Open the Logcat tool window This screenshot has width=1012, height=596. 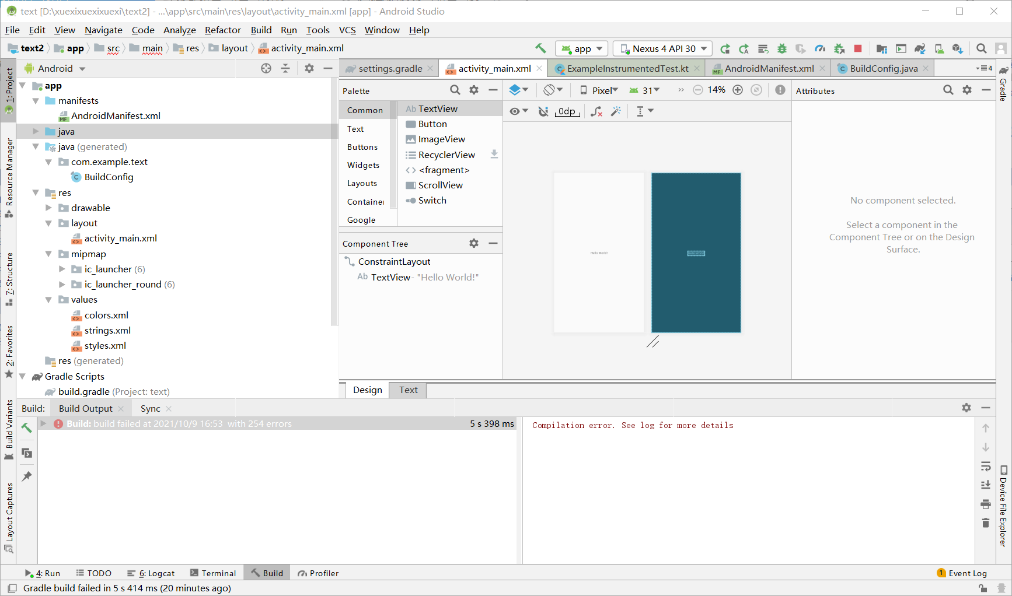pos(151,573)
